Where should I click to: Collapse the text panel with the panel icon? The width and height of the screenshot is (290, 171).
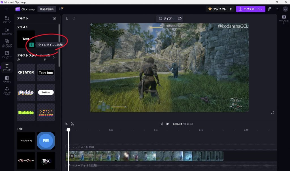(54, 18)
